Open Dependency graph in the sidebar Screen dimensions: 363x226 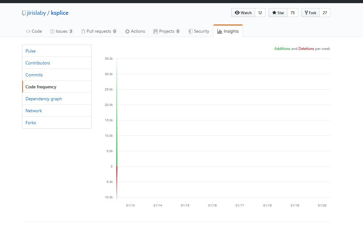click(57, 99)
